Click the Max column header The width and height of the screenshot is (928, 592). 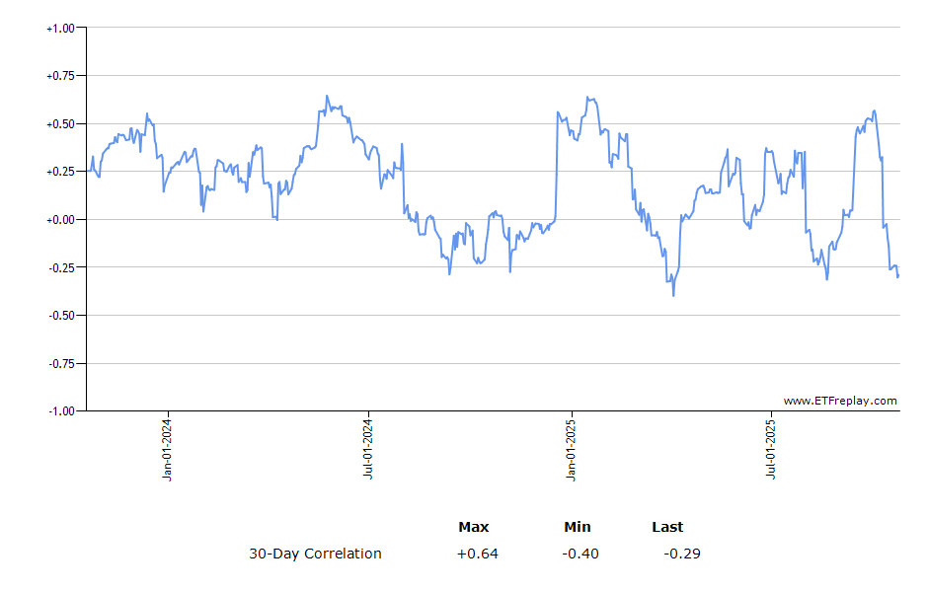coord(473,527)
